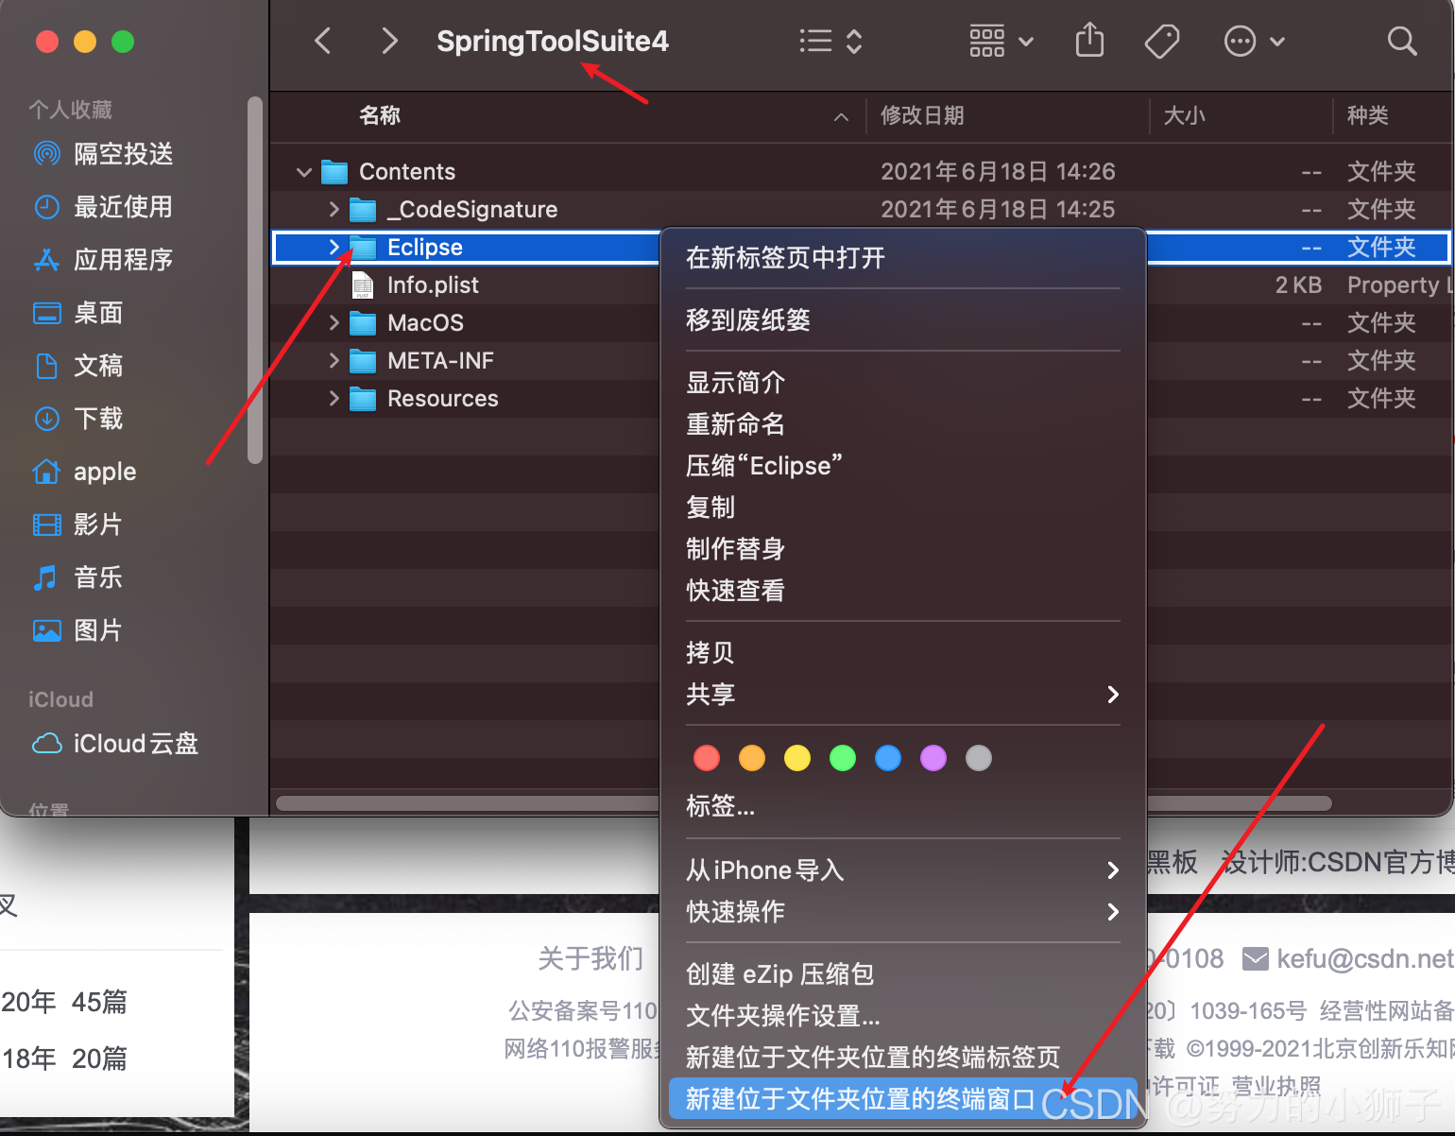Apply the orange tag color

[x=752, y=758]
